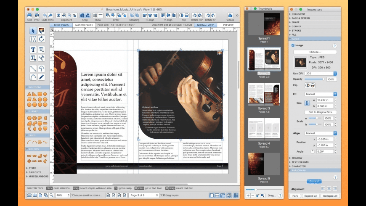Screen dimensions: 366x206
Task: Select the straight Line drawing tool
Action: coord(33,69)
